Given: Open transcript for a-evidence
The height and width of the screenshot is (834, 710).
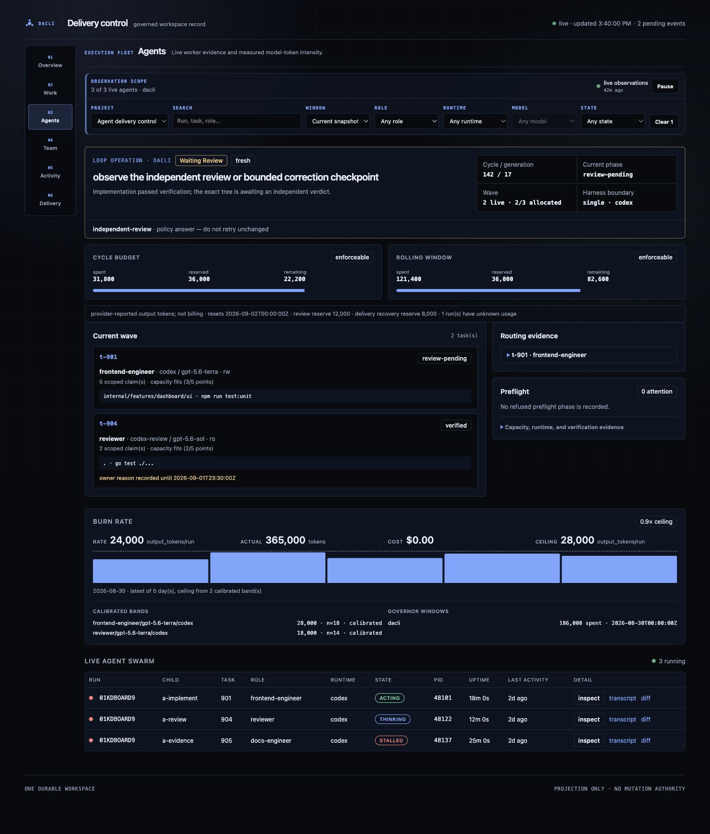Looking at the screenshot, I should tap(622, 741).
